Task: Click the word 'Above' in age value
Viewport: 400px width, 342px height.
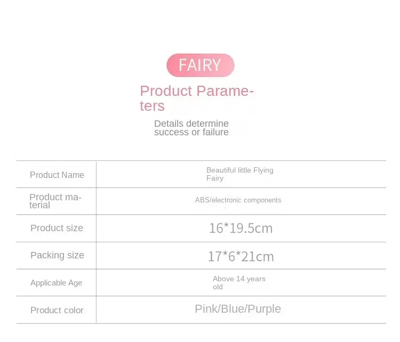Action: pos(223,279)
